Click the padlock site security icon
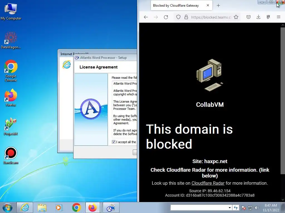285x213 pixels. 186,17
